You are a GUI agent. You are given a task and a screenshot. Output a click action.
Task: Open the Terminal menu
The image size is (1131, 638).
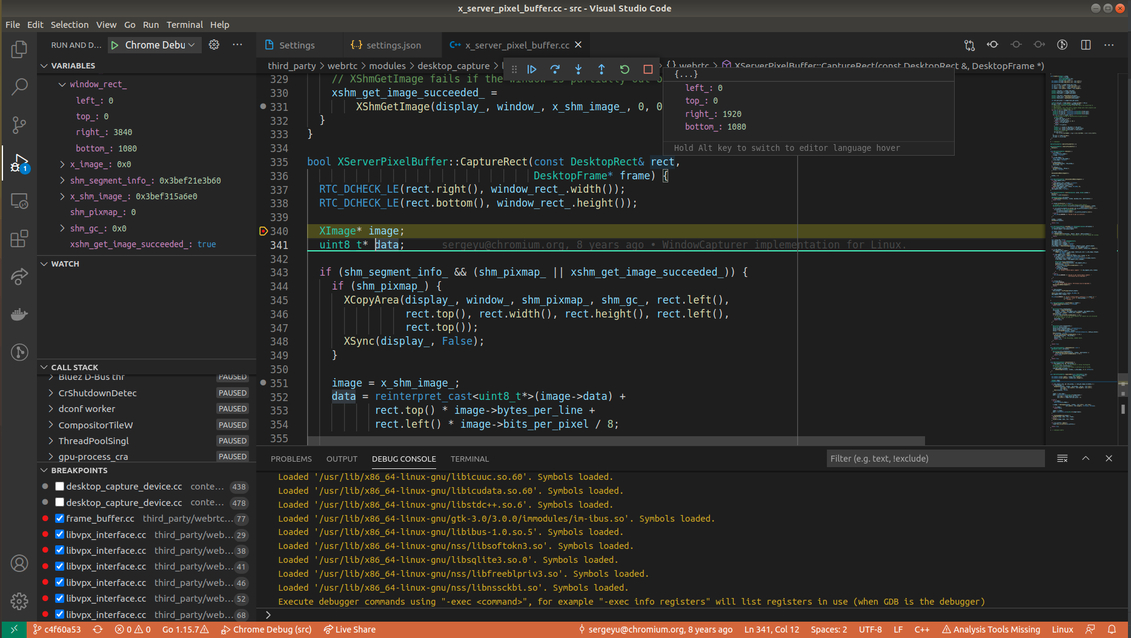(x=185, y=25)
